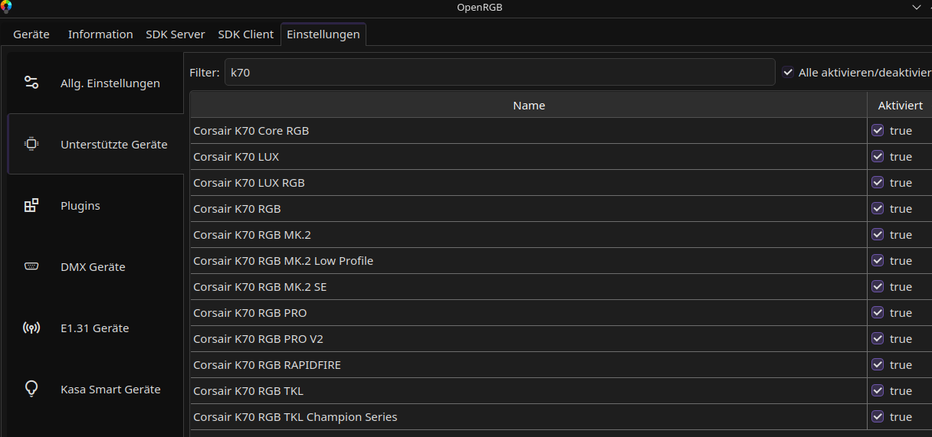Open the Geräte tab

coord(31,34)
